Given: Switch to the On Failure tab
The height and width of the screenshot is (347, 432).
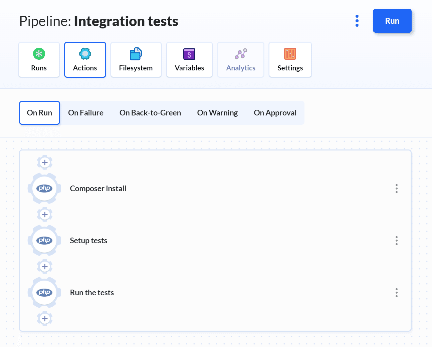Looking at the screenshot, I should (86, 113).
